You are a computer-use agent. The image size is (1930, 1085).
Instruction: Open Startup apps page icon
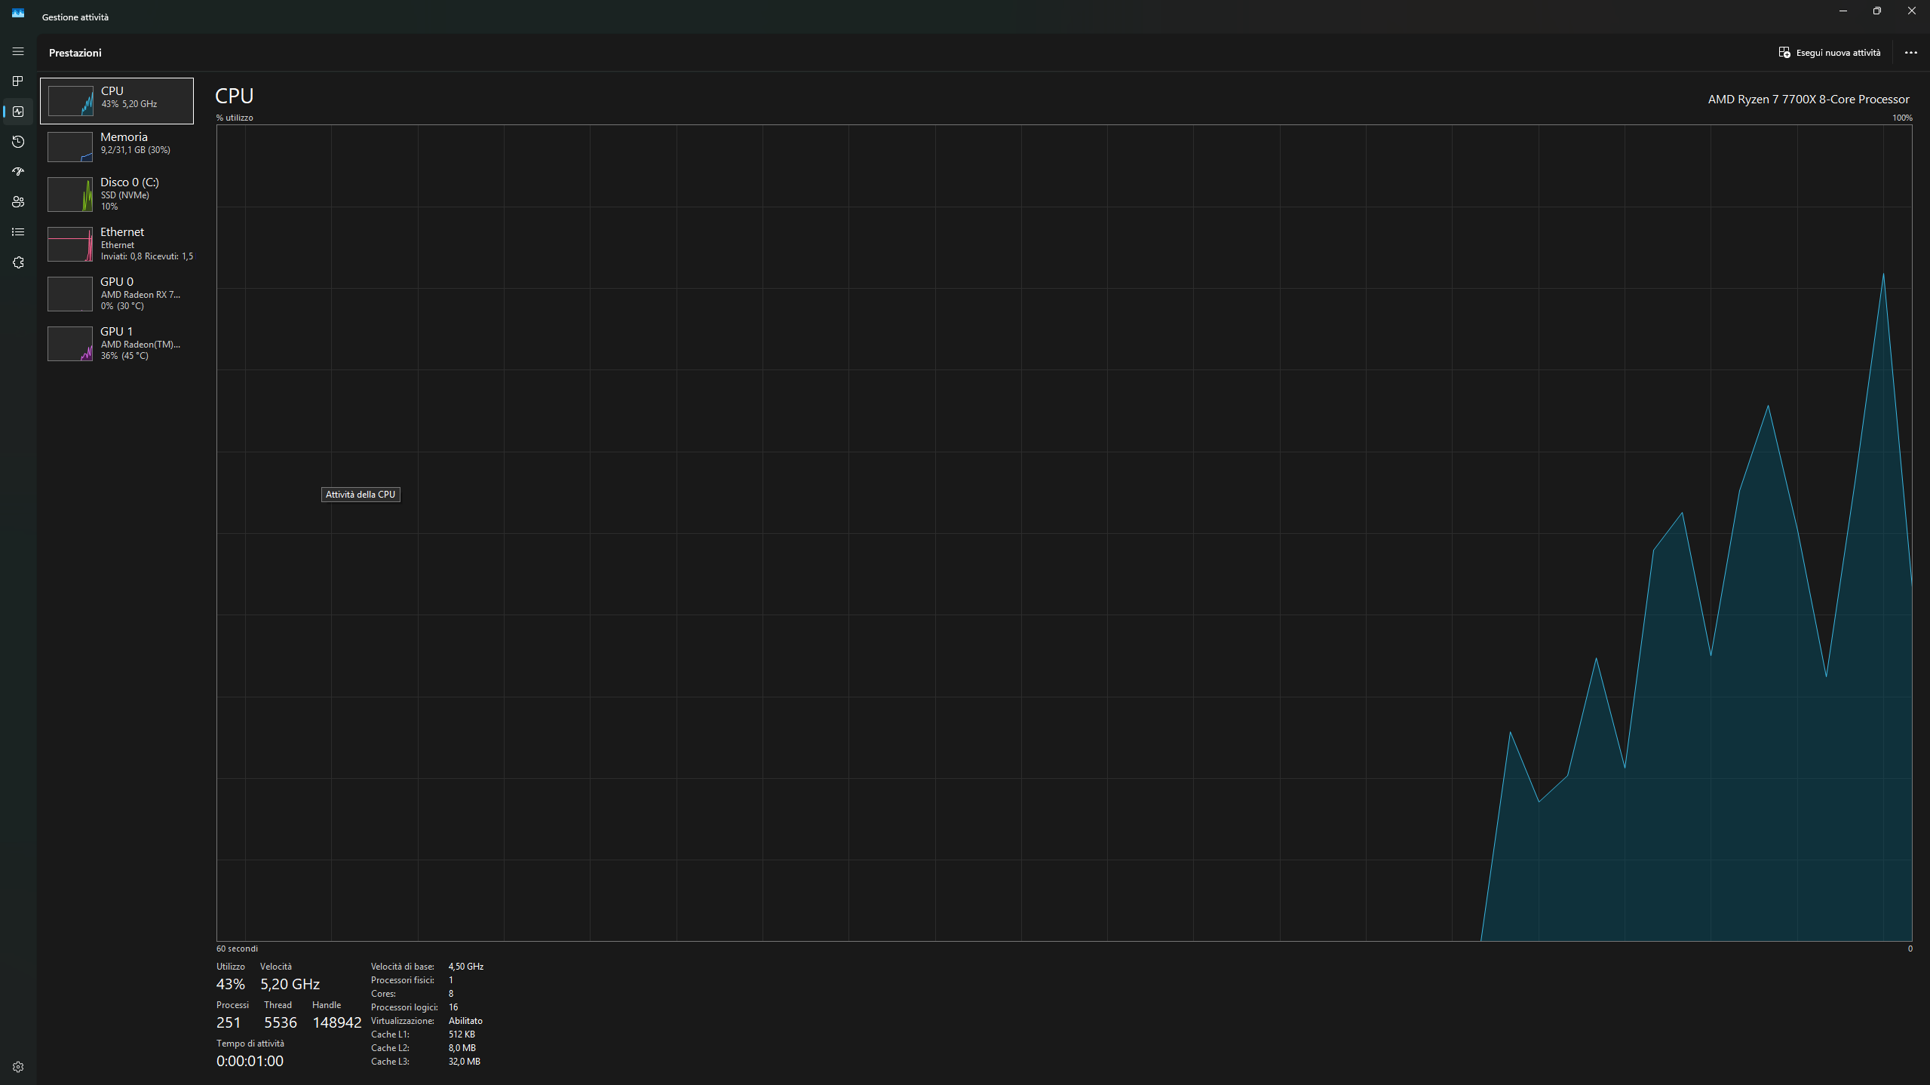(x=18, y=172)
